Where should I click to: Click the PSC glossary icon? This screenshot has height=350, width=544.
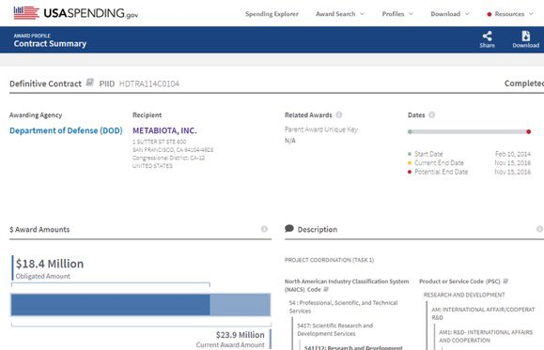[505, 282]
